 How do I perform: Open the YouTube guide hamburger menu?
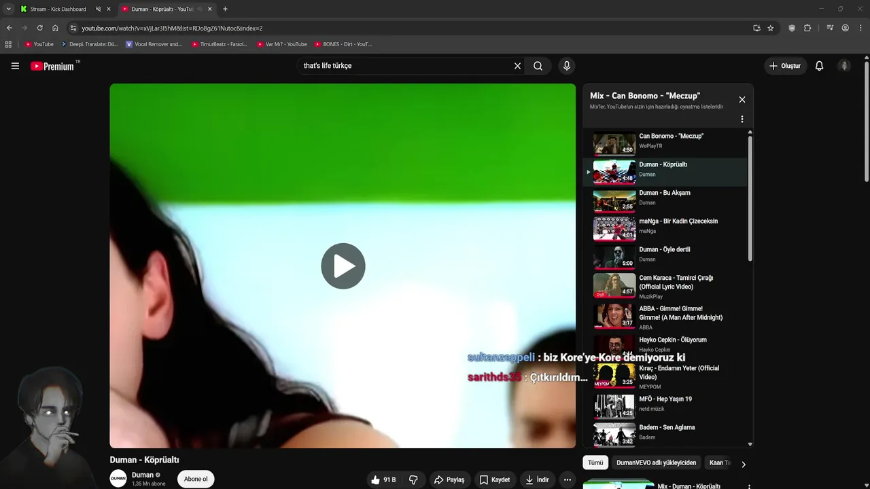tap(15, 66)
